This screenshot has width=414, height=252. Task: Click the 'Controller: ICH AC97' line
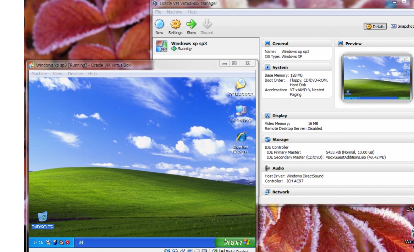(284, 181)
